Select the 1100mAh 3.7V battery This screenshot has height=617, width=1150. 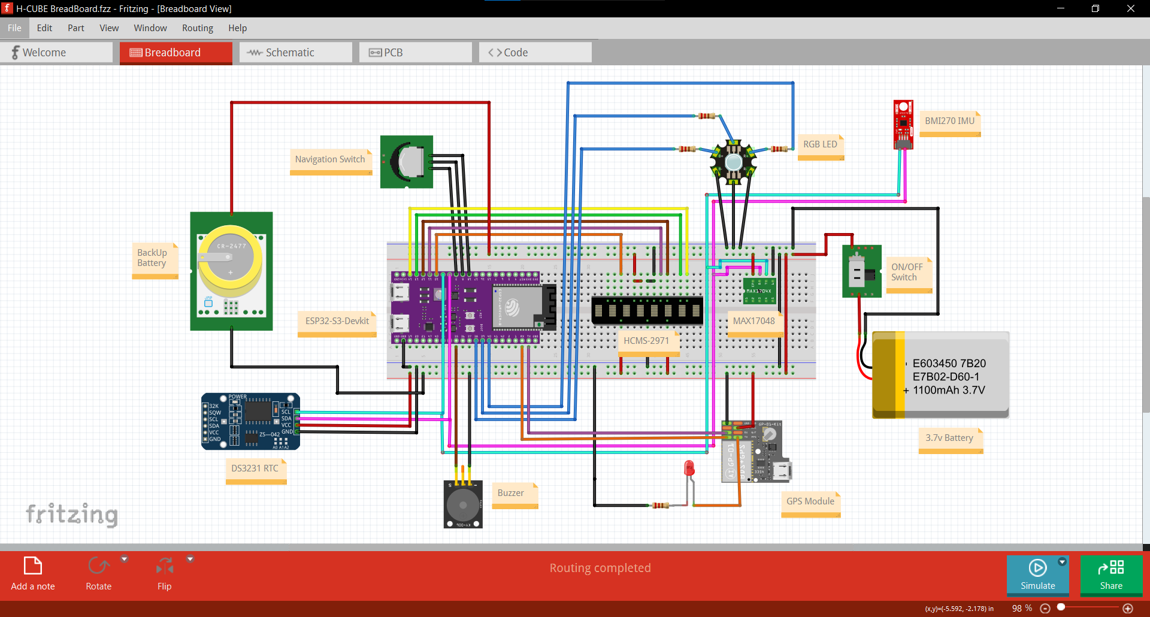click(x=941, y=375)
